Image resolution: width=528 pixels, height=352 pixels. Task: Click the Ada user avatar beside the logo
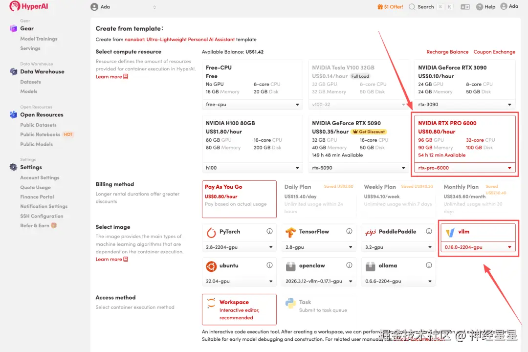(x=94, y=7)
